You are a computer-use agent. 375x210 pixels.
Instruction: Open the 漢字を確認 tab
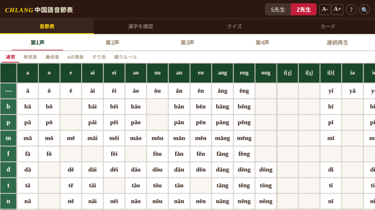tap(141, 26)
